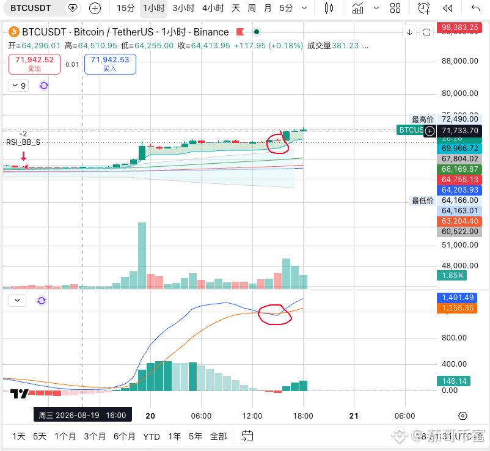Click the 66,169.87 green price label
Viewport: 490px width, 451px height.
click(x=459, y=169)
